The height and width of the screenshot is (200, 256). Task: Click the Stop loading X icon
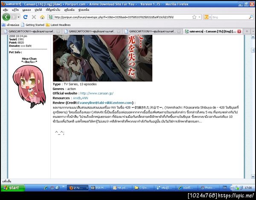(x=34, y=17)
